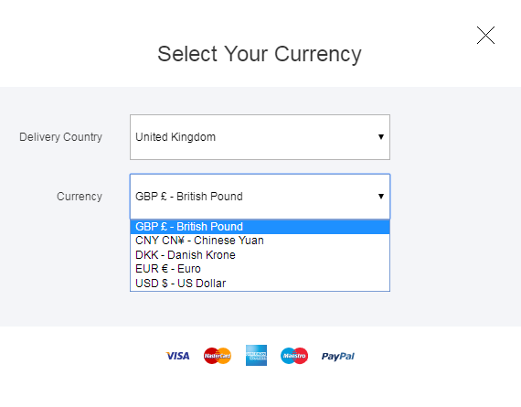521x407 pixels.
Task: Click the United Kingdom country select box
Action: [x=260, y=137]
